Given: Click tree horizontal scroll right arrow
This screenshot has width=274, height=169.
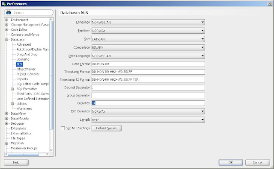Looking at the screenshot, I should tap(47, 154).
